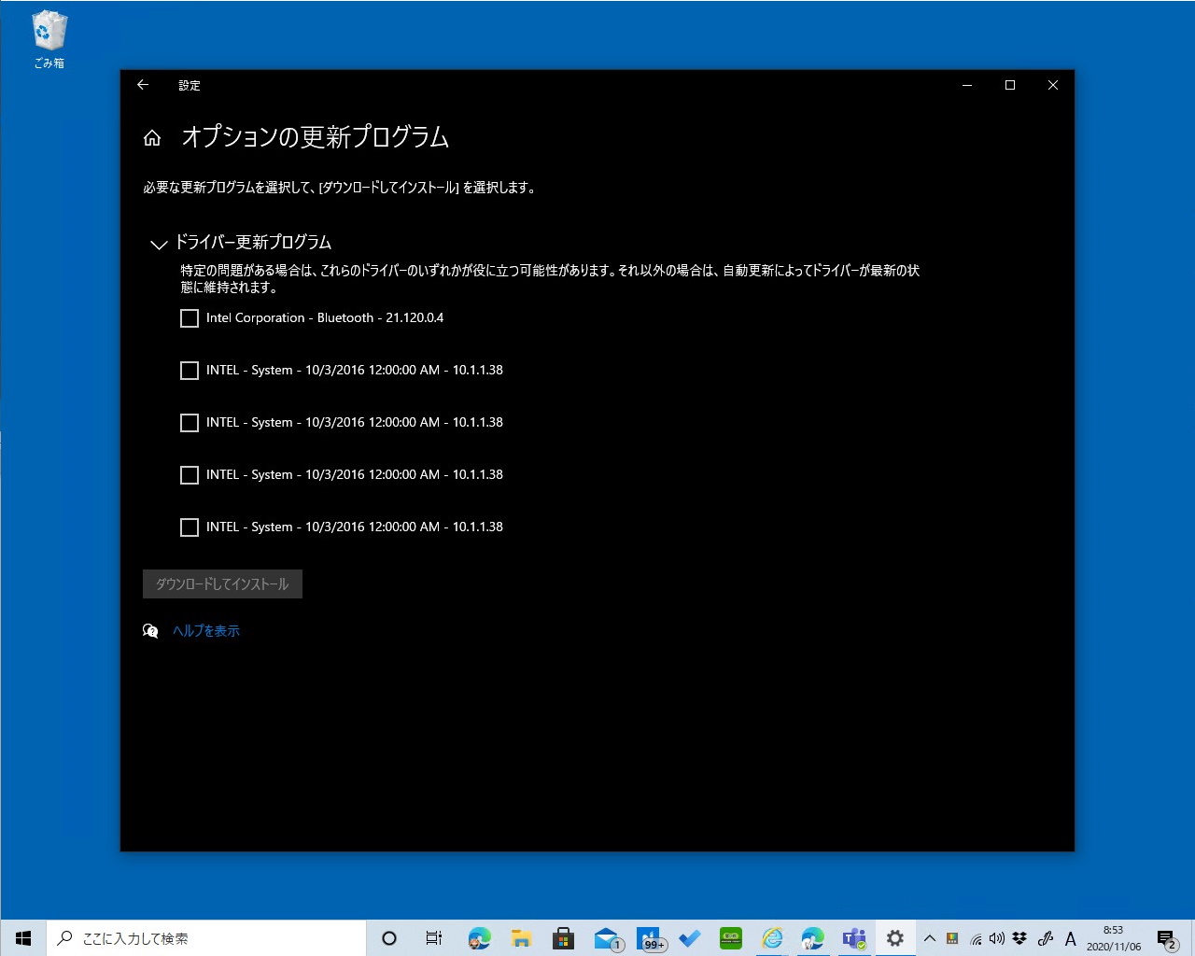
Task: Select the first INTEL System 10.1.1.38 driver
Action: pyautogui.click(x=189, y=371)
